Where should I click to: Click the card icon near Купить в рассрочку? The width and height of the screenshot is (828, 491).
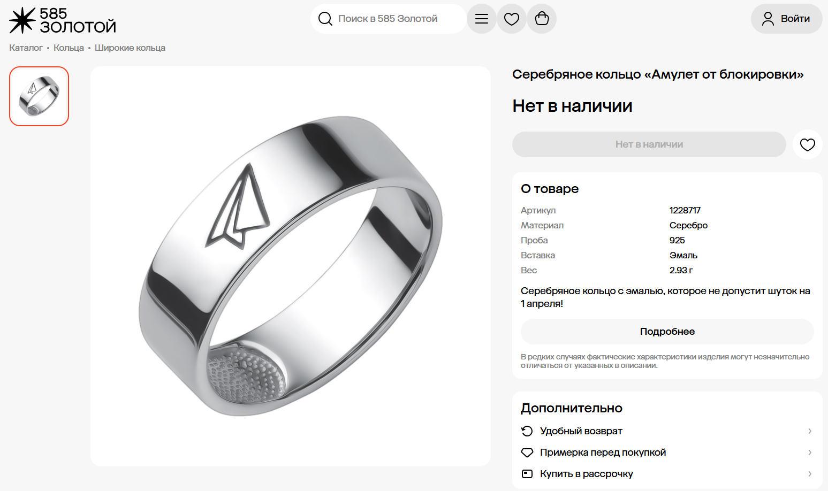click(527, 473)
